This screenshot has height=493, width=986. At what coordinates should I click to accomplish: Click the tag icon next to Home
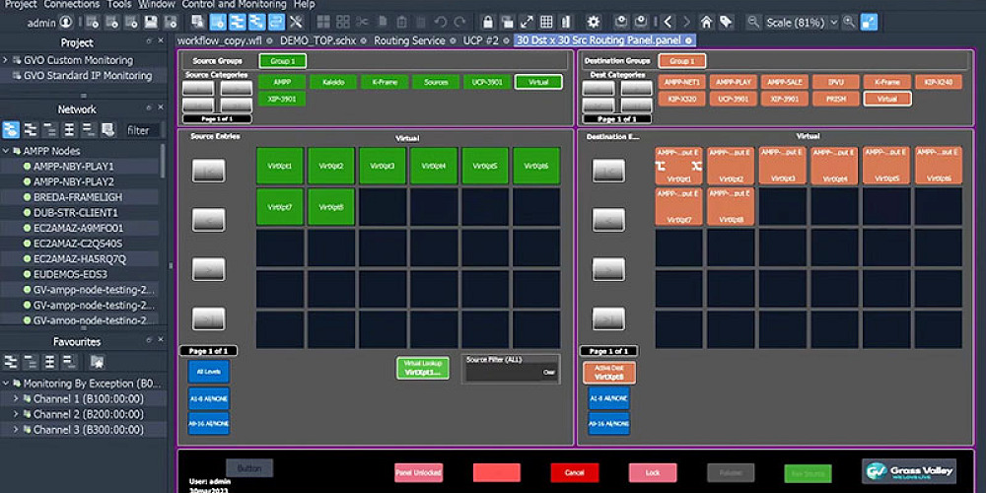pyautogui.click(x=726, y=22)
